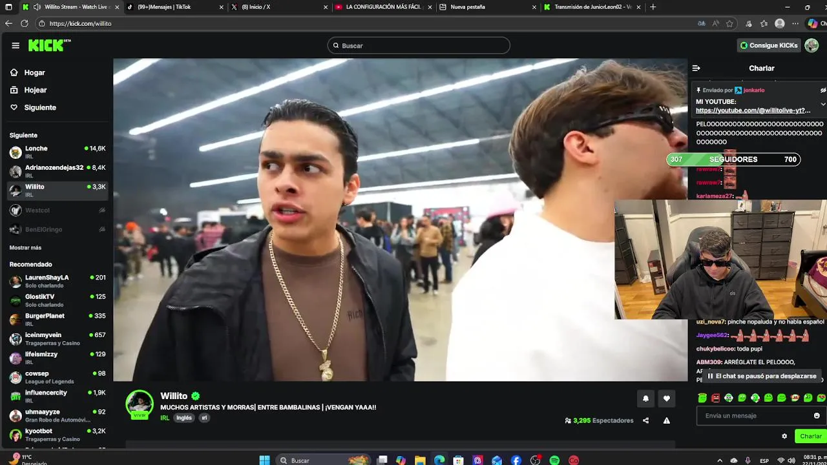Open the pinned YouTube link
This screenshot has width=827, height=465.
[753, 110]
